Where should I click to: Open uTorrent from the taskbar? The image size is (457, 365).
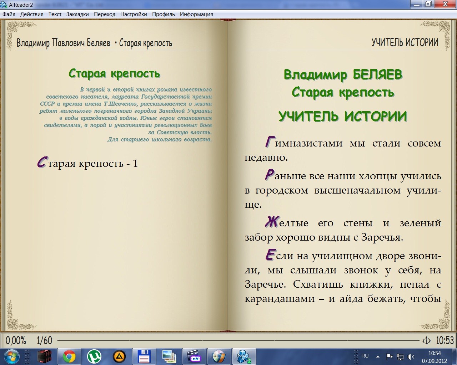coord(94,356)
